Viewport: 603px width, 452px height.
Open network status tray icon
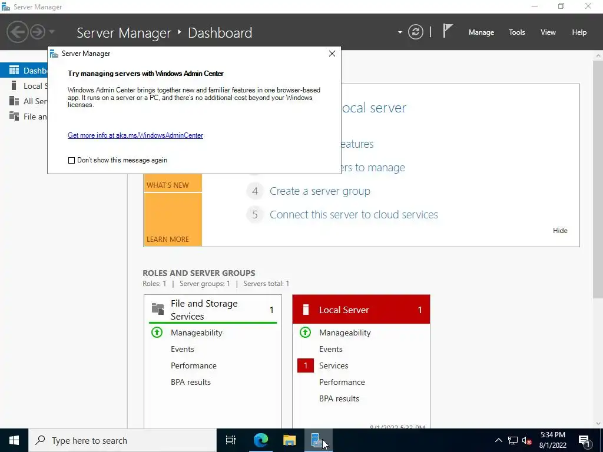point(513,440)
